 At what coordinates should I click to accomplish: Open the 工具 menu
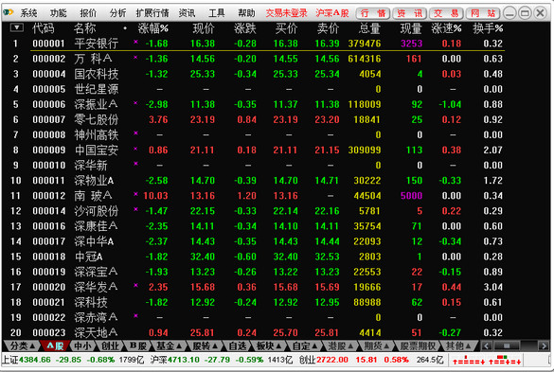(217, 13)
